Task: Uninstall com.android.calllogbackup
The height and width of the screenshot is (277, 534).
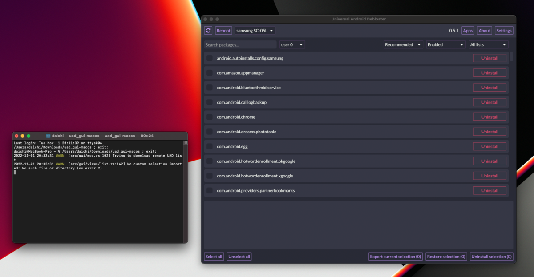Action: 489,102
